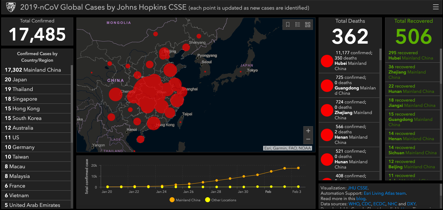Screen dimensions: 443x210
Task: Select Taiwan in confirmed cases list
Action: (36, 157)
